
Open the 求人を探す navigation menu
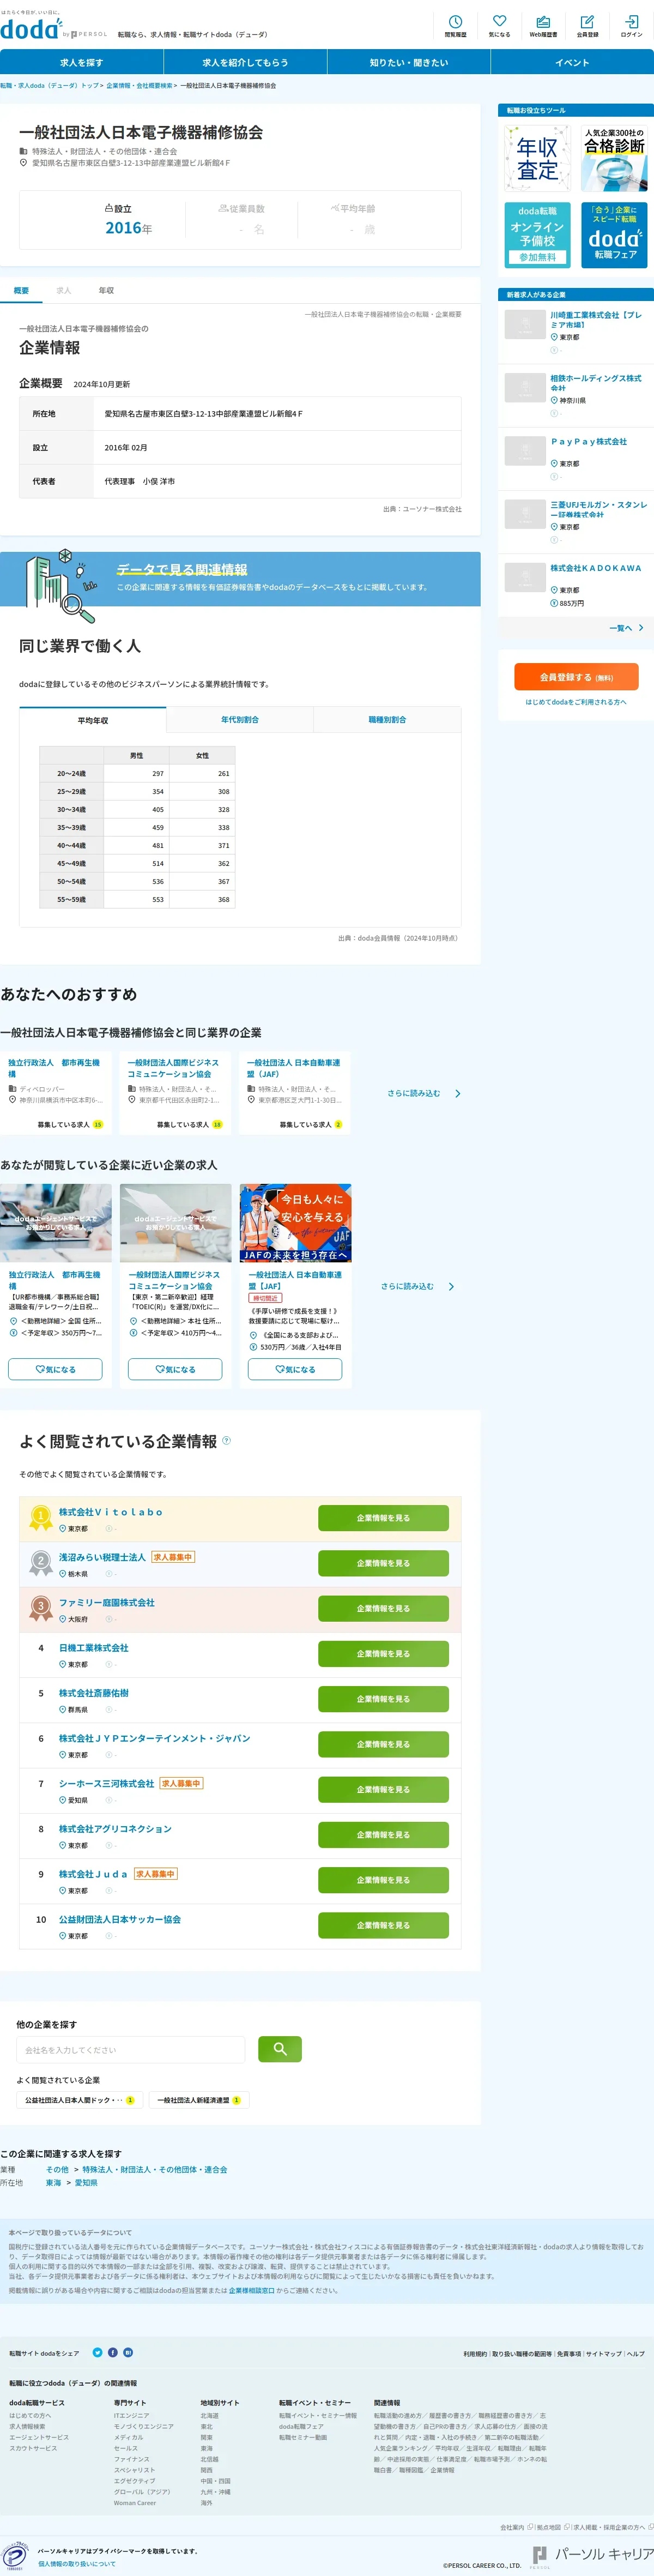(x=82, y=62)
